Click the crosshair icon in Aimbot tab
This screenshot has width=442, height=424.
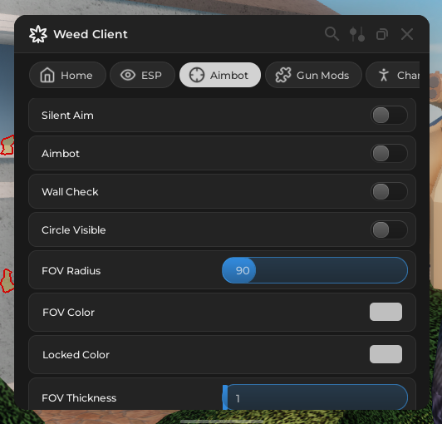(x=197, y=75)
